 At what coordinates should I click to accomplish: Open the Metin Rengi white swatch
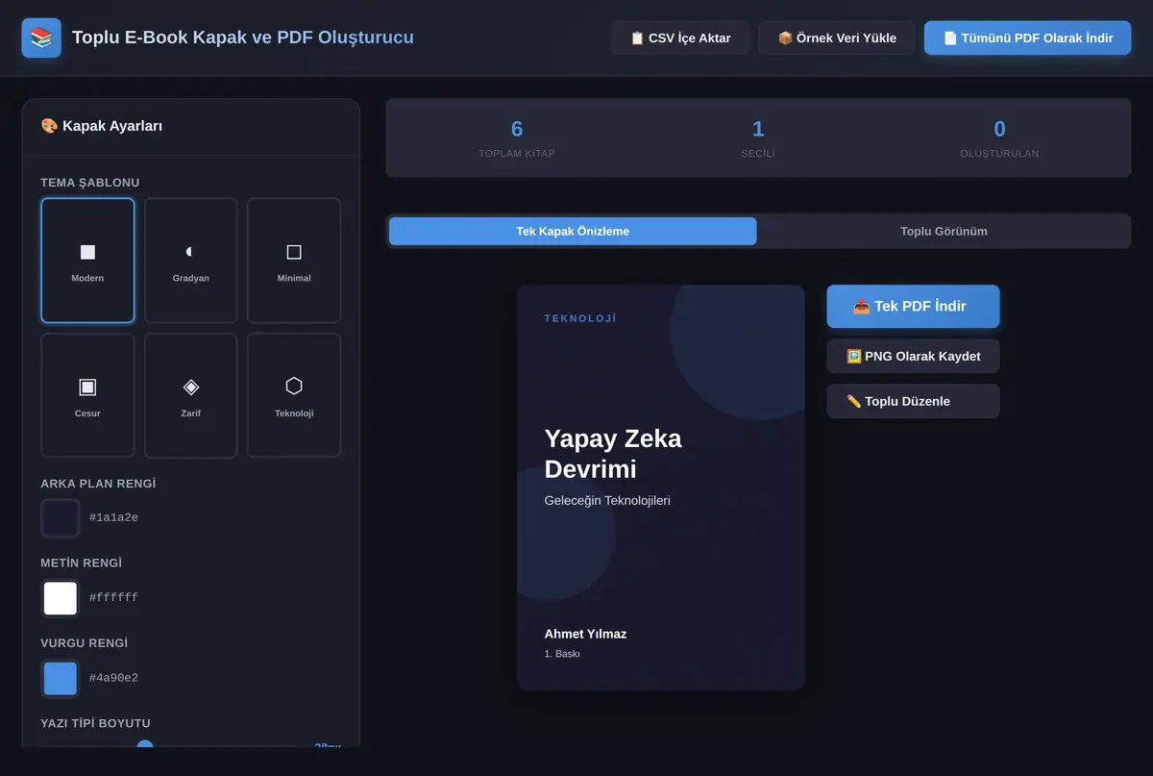[61, 598]
